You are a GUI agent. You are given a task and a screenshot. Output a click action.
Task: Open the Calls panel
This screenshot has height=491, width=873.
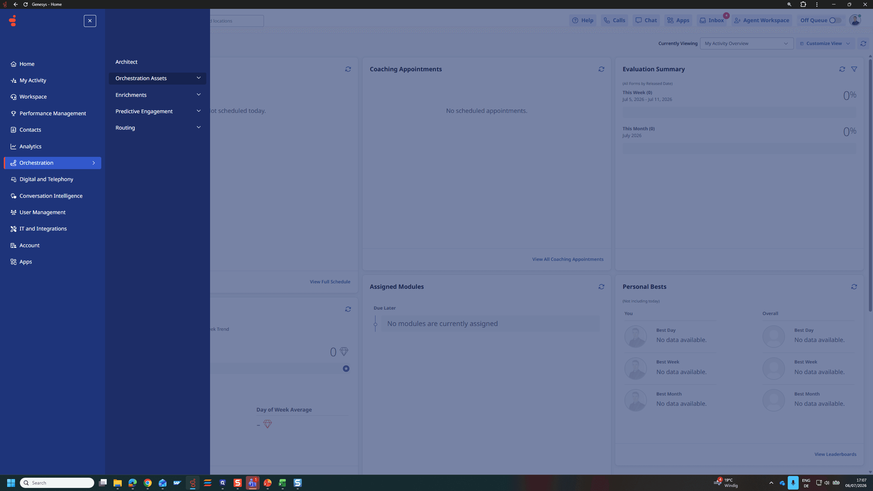[x=614, y=20]
